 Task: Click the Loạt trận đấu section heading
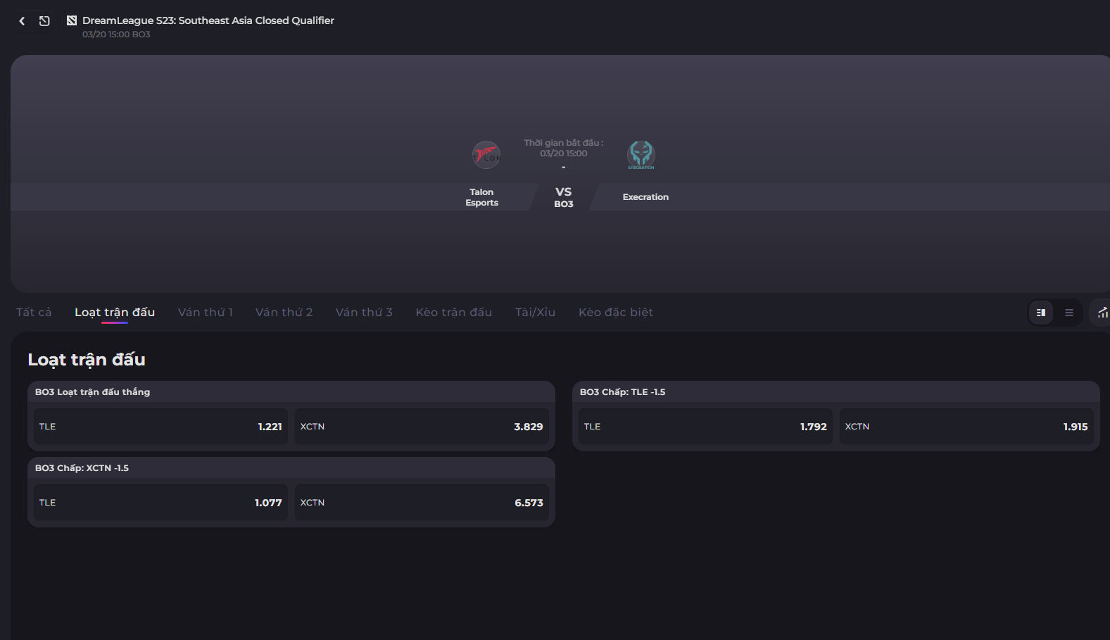coord(87,360)
